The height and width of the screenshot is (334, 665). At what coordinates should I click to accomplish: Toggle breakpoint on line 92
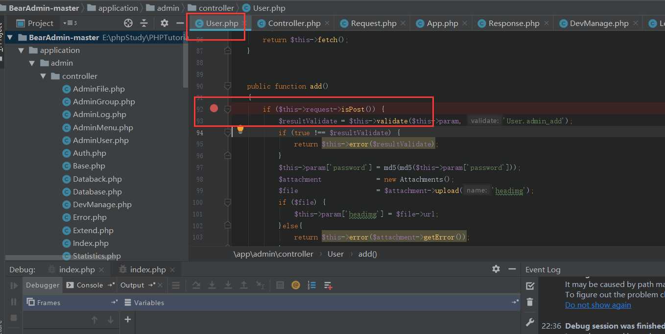(x=214, y=108)
